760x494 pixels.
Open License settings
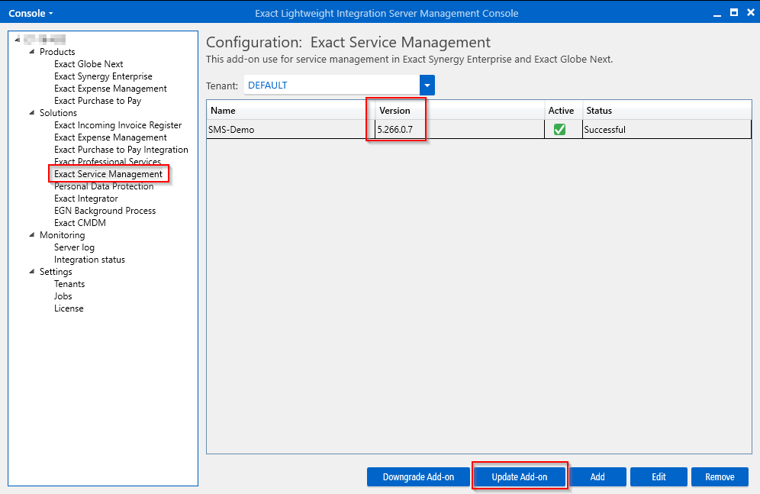point(69,308)
